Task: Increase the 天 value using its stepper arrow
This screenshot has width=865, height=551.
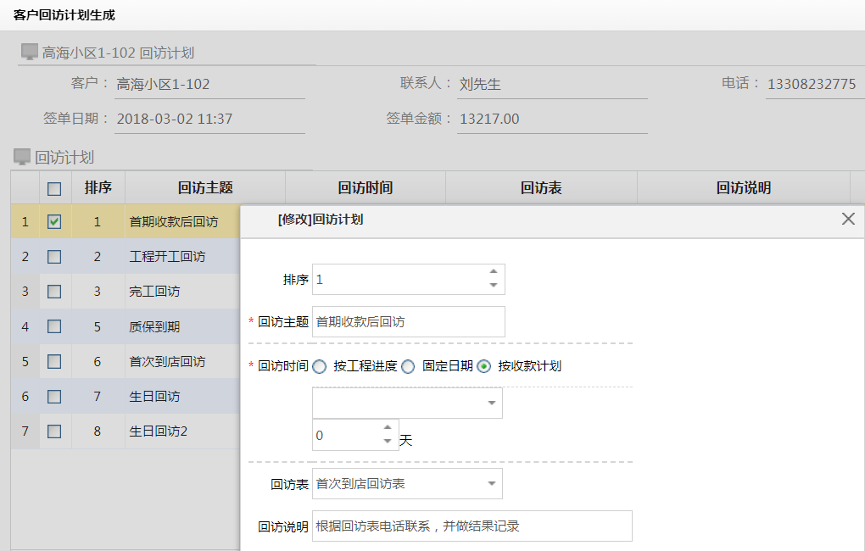Action: pyautogui.click(x=388, y=430)
